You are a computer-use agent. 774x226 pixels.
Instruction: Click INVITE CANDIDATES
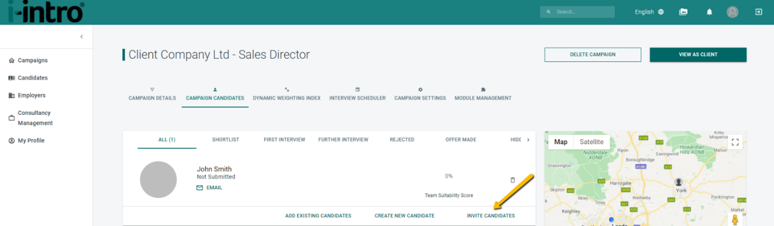pyautogui.click(x=491, y=216)
